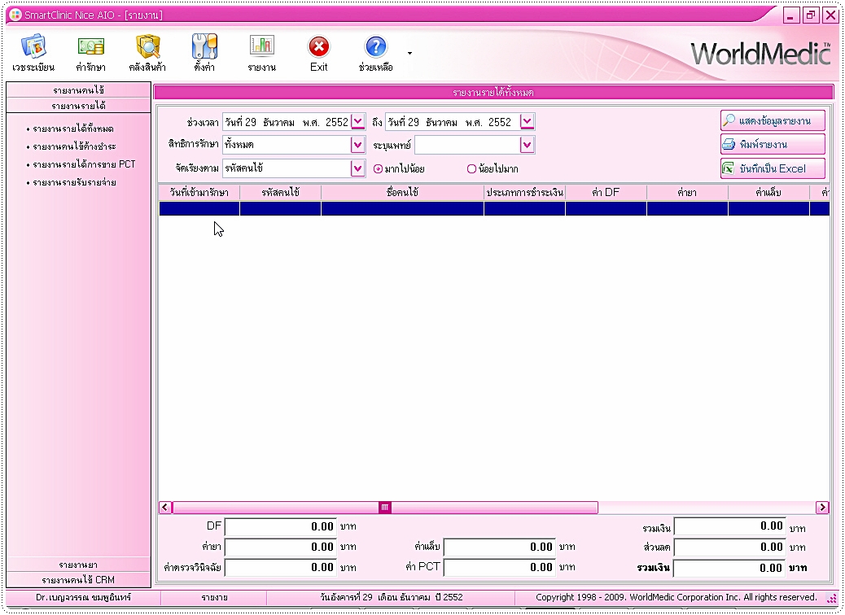Restore down the SmartClinic window

point(811,15)
